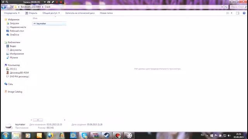Open the Документы library

click(15, 50)
